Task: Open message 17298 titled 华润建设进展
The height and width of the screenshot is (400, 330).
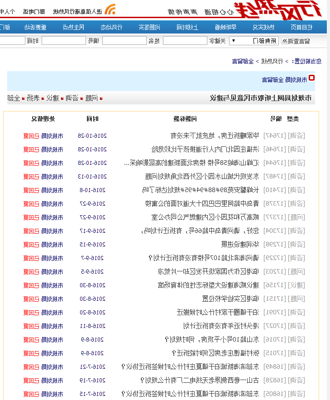Action: 240,244
